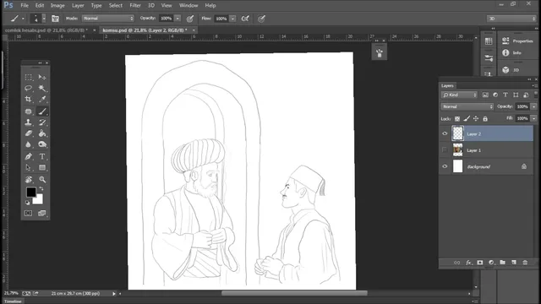This screenshot has width=541, height=304.
Task: Add a layer mask
Action: tap(480, 263)
